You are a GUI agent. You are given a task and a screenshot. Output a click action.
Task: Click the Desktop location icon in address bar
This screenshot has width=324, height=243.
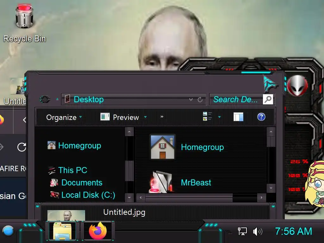point(67,99)
